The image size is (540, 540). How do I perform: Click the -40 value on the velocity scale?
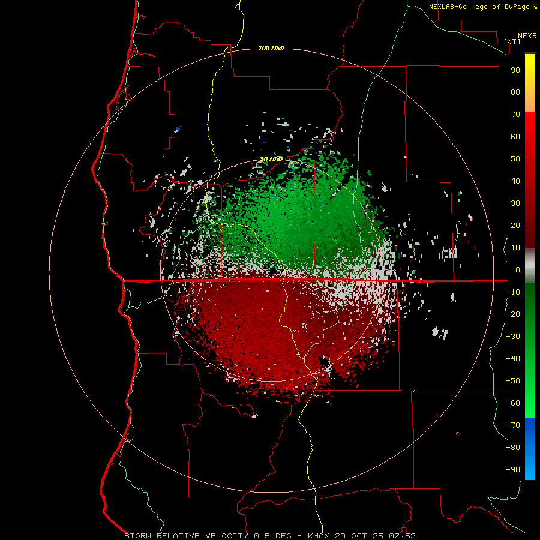pos(513,359)
